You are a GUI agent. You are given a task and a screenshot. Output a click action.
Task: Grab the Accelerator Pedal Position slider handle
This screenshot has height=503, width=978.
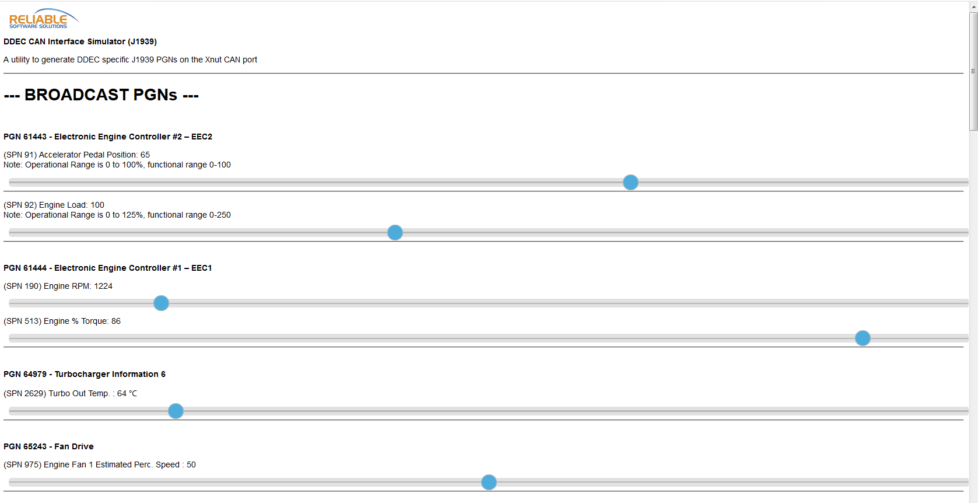pos(630,183)
